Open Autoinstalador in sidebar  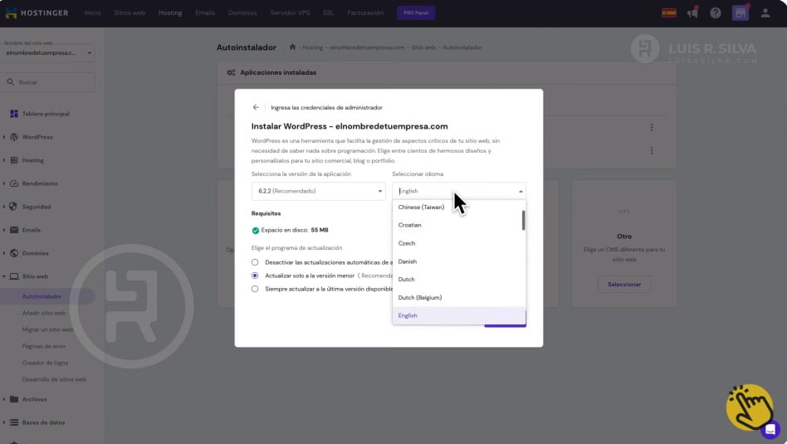pyautogui.click(x=42, y=296)
